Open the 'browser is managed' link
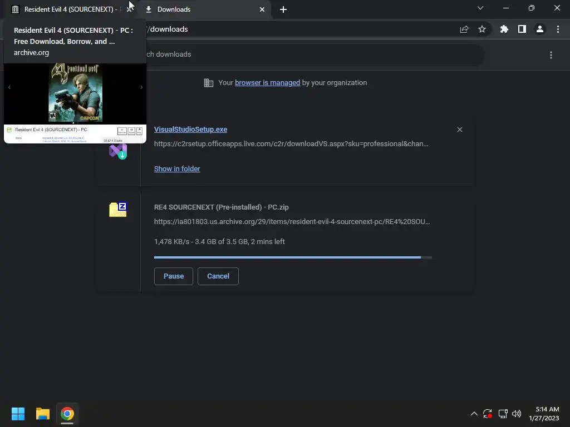This screenshot has height=427, width=570. click(x=268, y=83)
